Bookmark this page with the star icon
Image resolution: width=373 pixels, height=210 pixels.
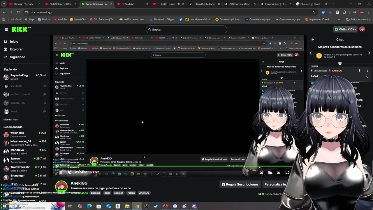(314, 12)
